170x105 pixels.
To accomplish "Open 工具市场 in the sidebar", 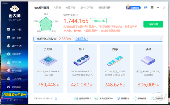I will click(x=14, y=78).
